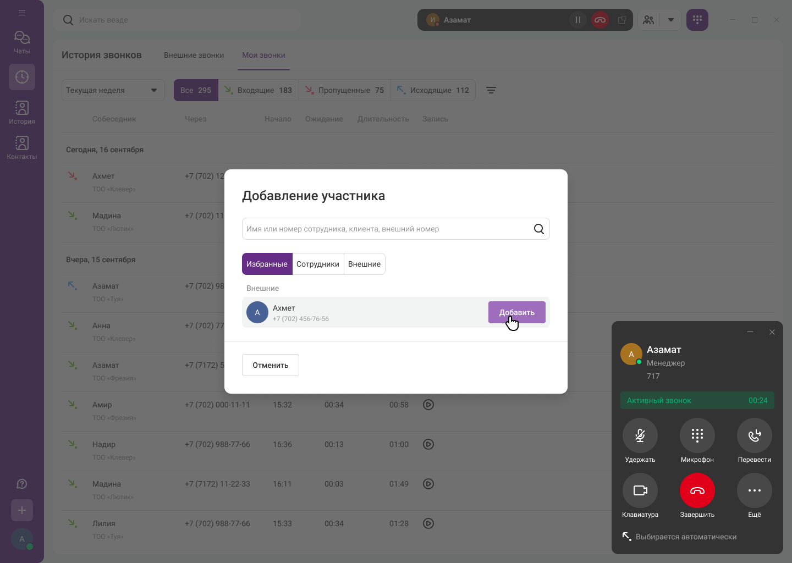
Task: Click the search magnifier in the participant dialog
Action: [538, 229]
